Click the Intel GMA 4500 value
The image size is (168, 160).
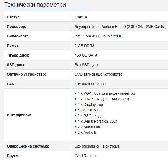98,36
